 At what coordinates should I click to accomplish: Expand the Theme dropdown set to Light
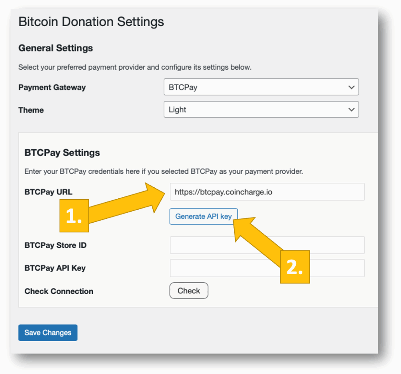click(x=261, y=110)
